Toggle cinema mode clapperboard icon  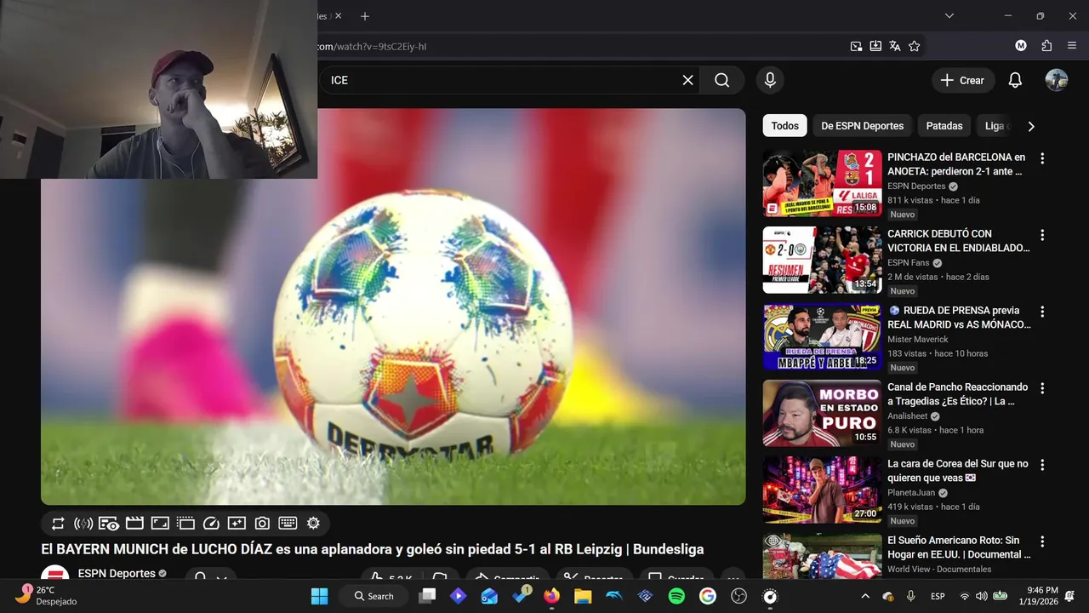tap(134, 524)
